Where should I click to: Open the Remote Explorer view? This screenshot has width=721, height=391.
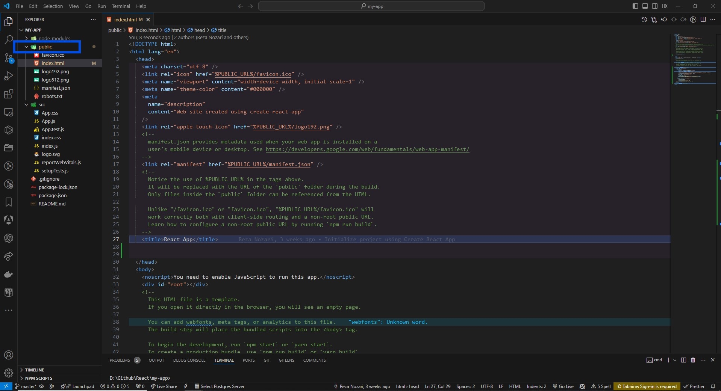[x=8, y=112]
